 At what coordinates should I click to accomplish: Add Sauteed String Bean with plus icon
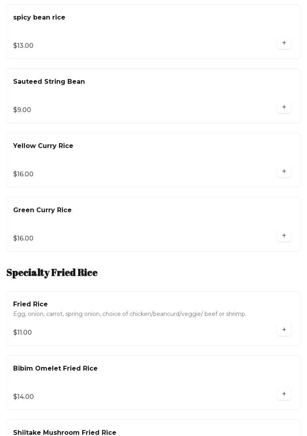pyautogui.click(x=284, y=107)
